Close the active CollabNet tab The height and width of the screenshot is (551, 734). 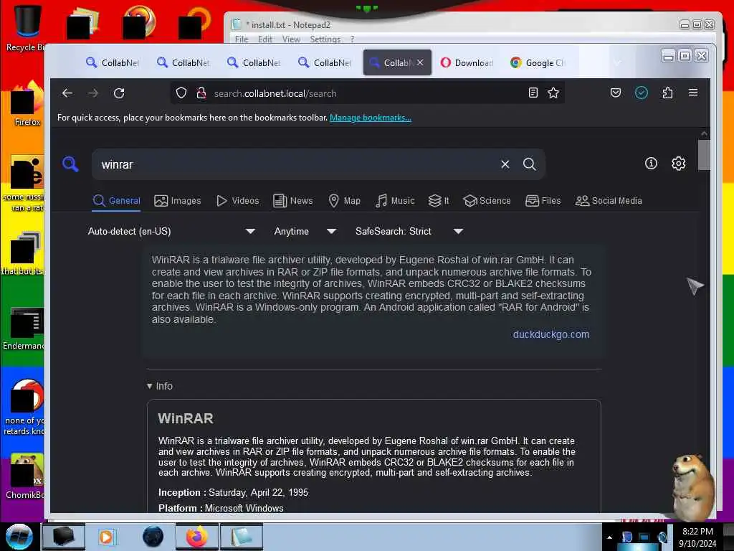(420, 62)
